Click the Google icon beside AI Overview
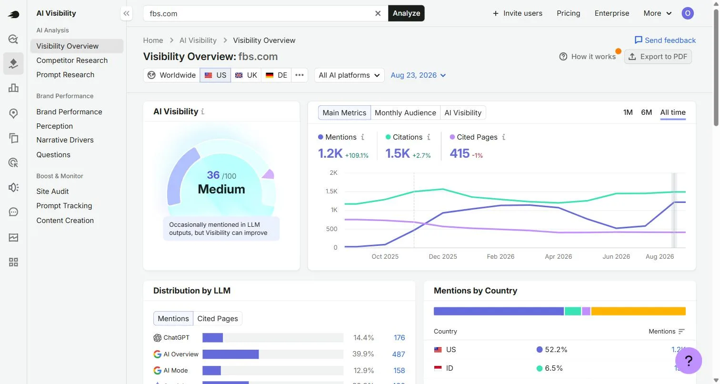 pos(157,354)
